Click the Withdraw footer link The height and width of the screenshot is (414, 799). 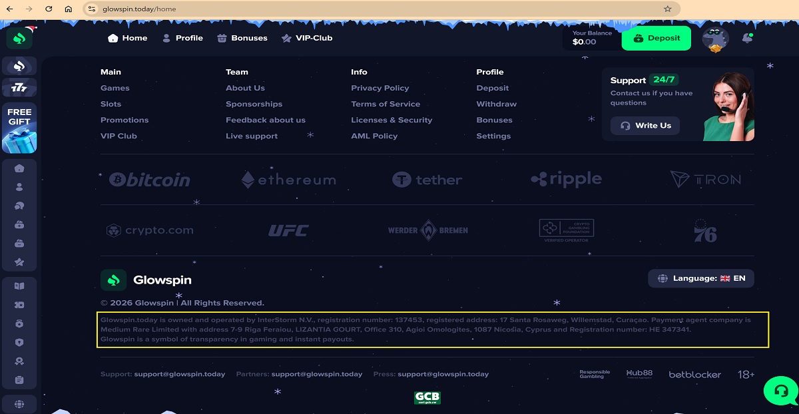(496, 104)
